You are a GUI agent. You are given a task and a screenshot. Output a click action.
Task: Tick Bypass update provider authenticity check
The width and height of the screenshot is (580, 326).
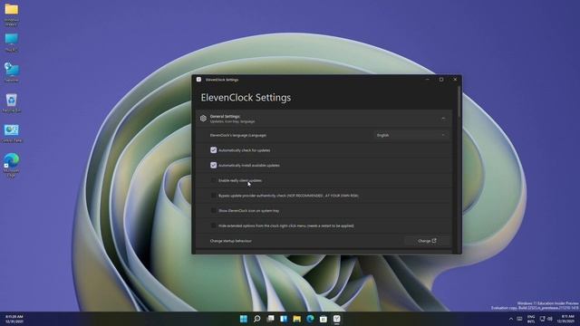(214, 196)
